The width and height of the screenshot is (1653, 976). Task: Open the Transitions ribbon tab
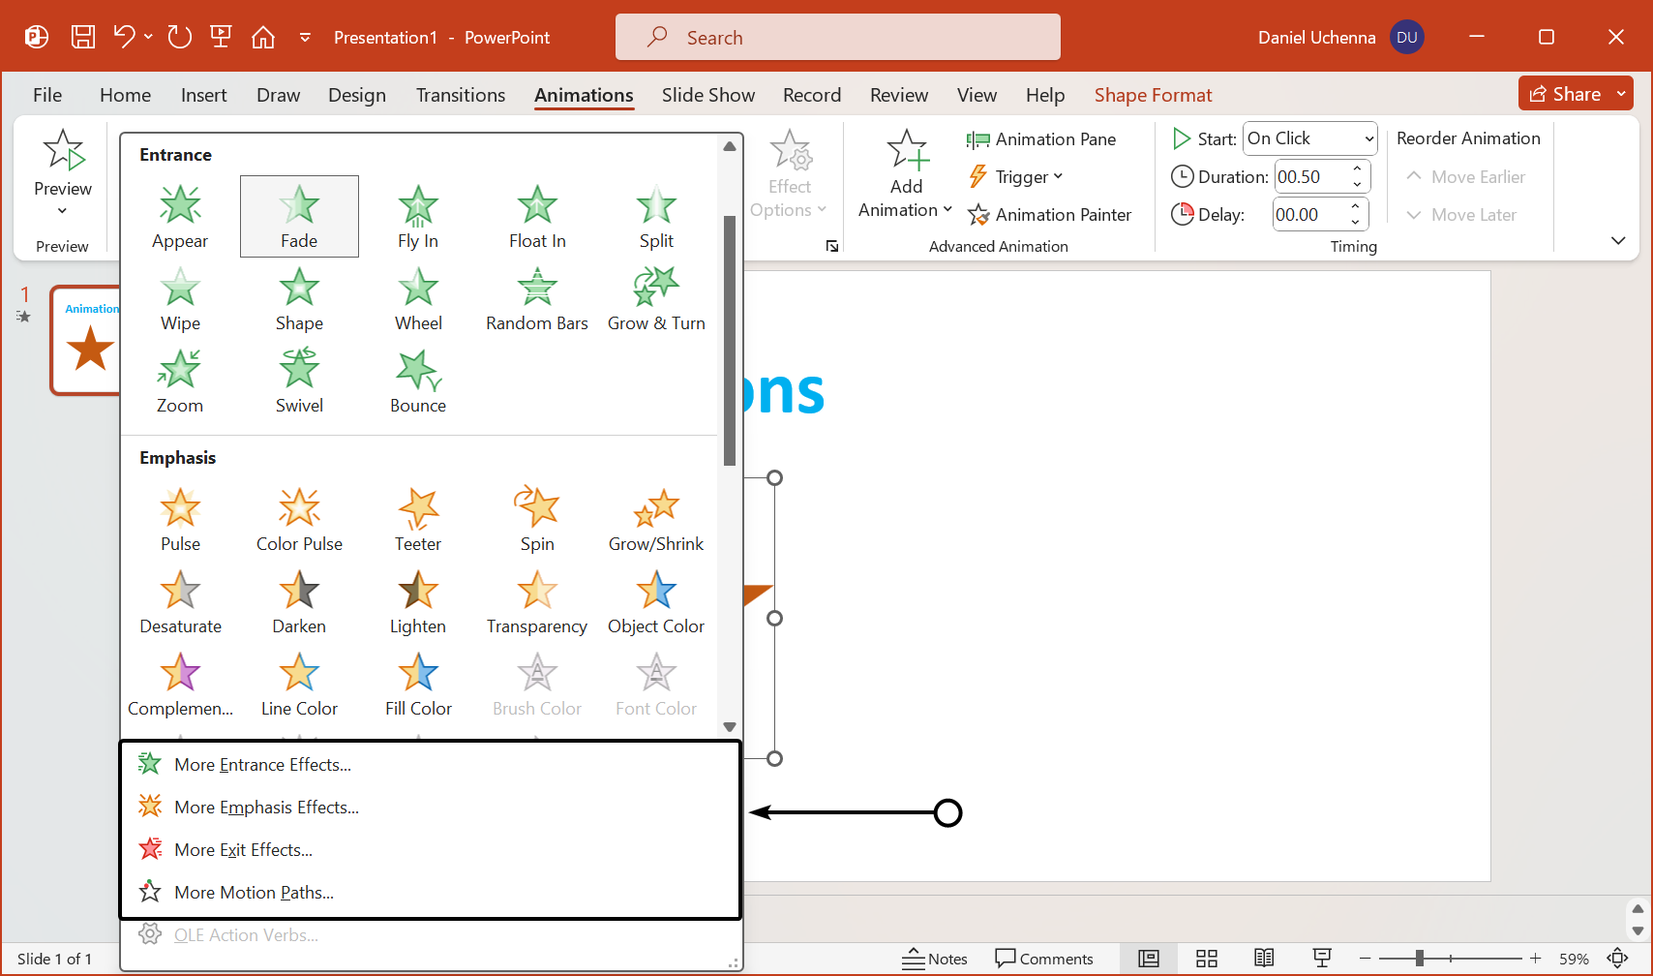click(x=461, y=95)
